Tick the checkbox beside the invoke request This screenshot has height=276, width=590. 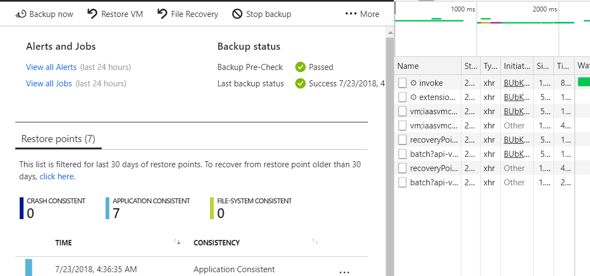(402, 83)
